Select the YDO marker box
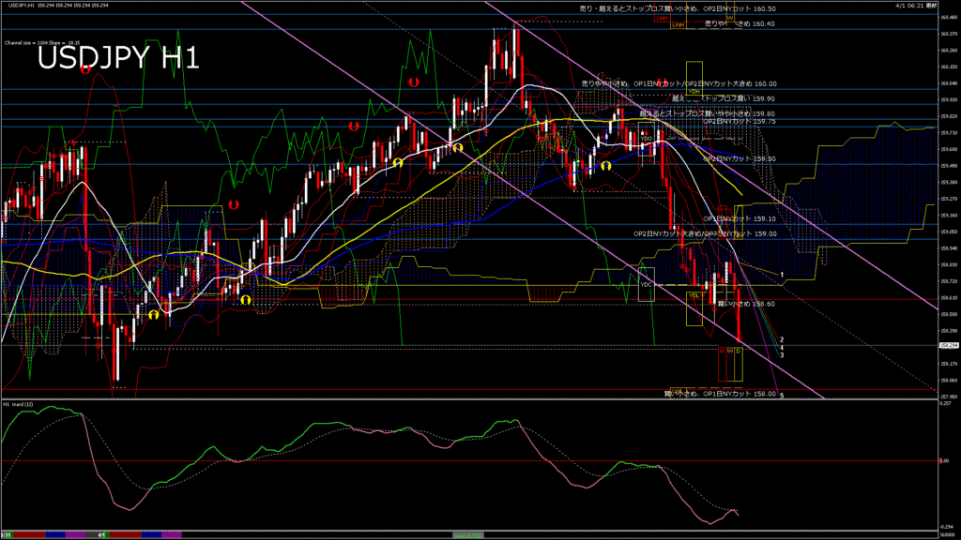 646,138
